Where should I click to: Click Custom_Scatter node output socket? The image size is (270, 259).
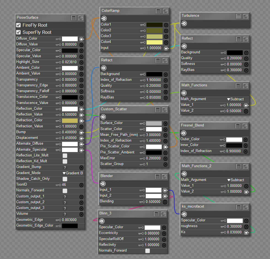(103, 117)
